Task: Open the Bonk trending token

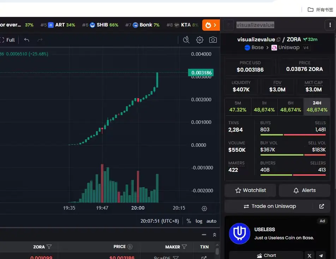Action: pos(143,25)
